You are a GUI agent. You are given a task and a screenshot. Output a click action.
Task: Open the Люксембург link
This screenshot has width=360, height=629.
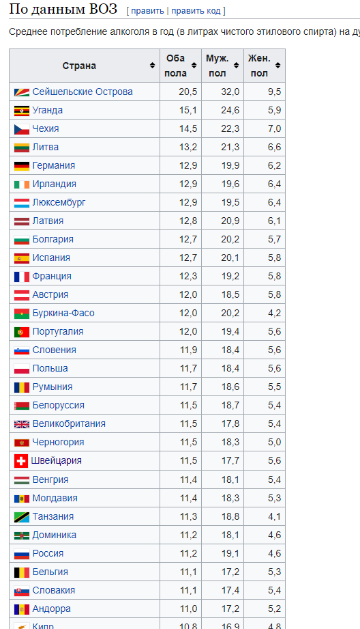point(59,203)
